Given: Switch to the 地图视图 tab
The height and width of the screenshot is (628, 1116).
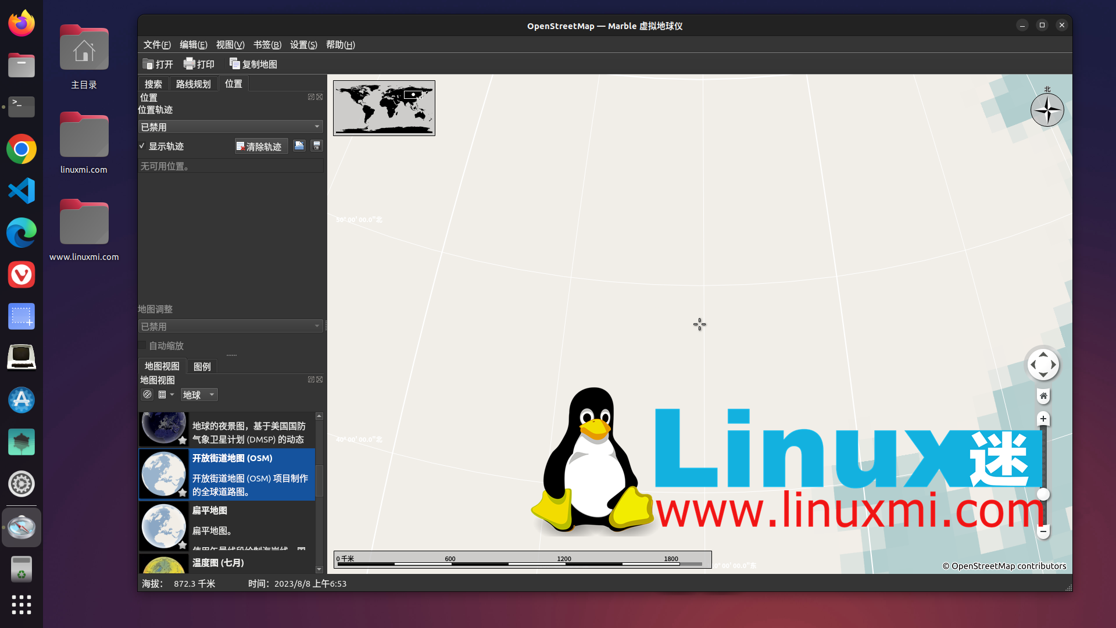Looking at the screenshot, I should pos(162,366).
